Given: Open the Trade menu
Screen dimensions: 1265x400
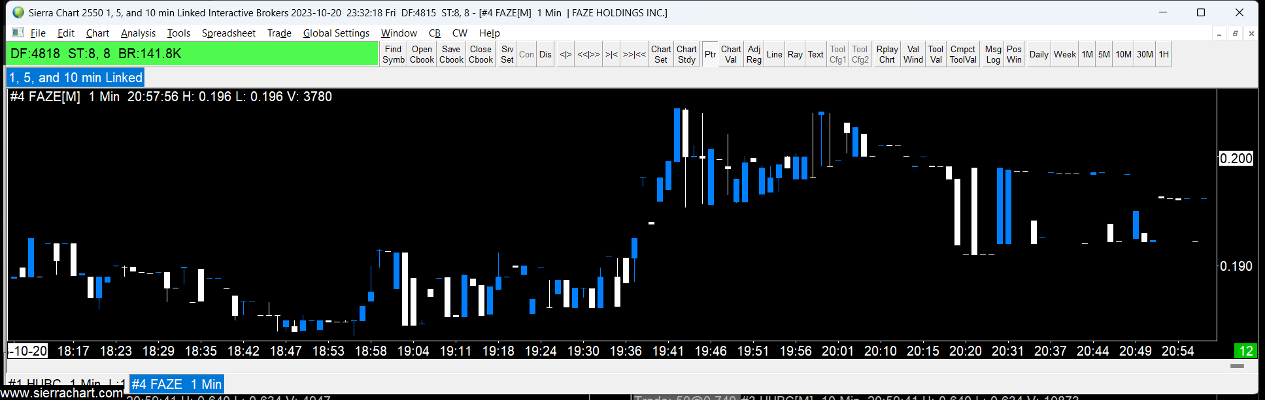Looking at the screenshot, I should pos(279,33).
